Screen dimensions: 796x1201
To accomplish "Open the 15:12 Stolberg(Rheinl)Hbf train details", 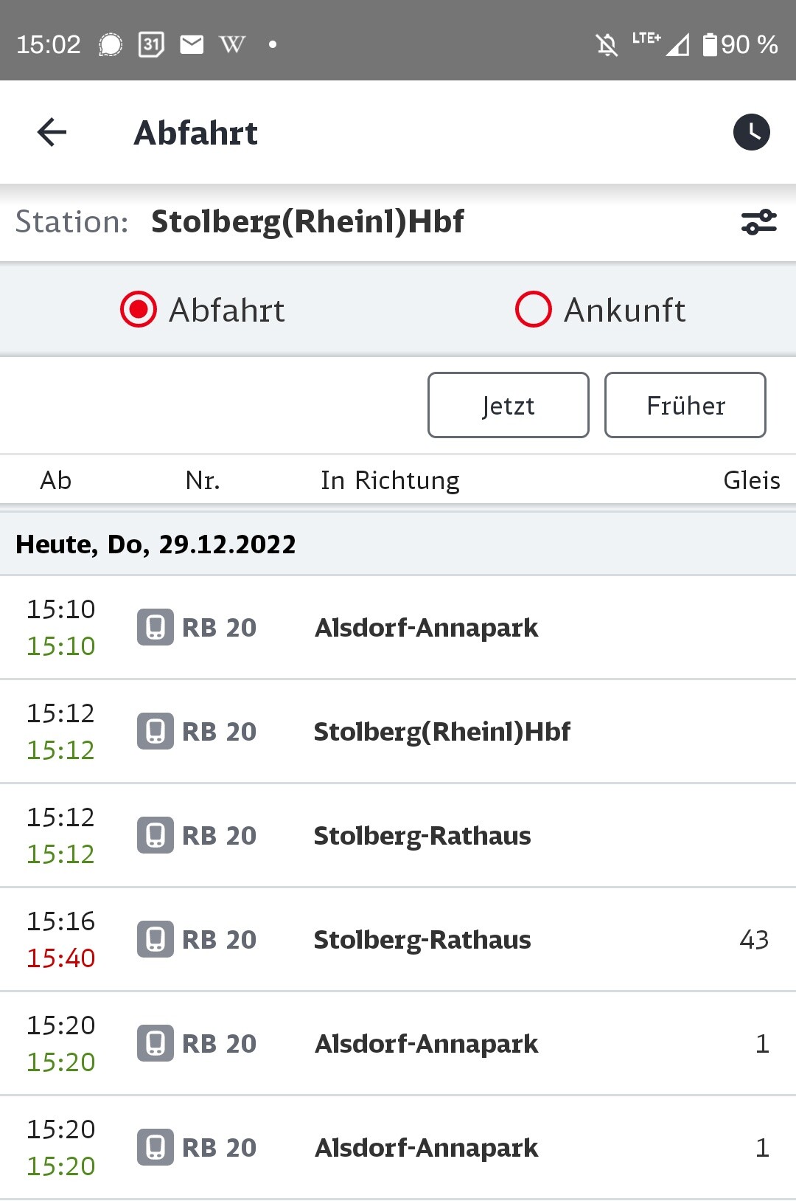I will point(398,731).
